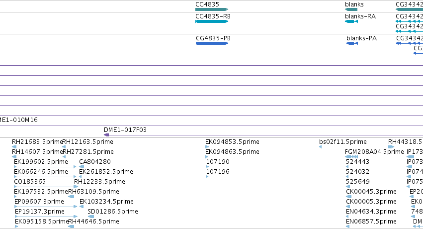Viewport: 423px width, 229px height.
Task: Select the blanks-RA transcript glyph
Action: [351, 21]
